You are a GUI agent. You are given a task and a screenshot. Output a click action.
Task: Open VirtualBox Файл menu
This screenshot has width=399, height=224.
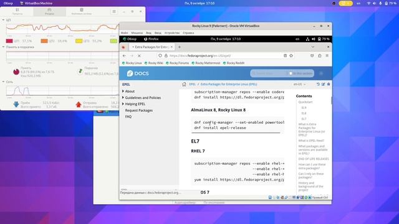[125, 33]
